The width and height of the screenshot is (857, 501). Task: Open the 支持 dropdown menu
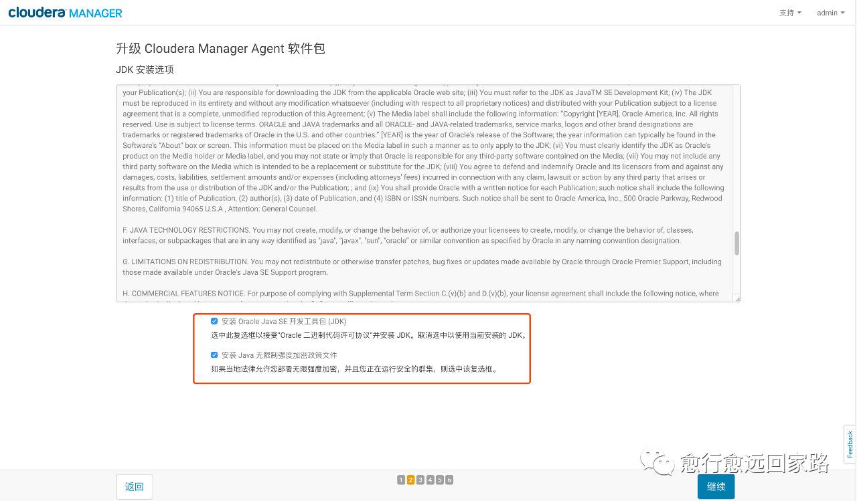pos(790,13)
